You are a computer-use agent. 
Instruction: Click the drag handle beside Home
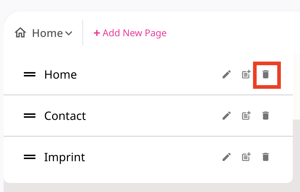pos(30,74)
